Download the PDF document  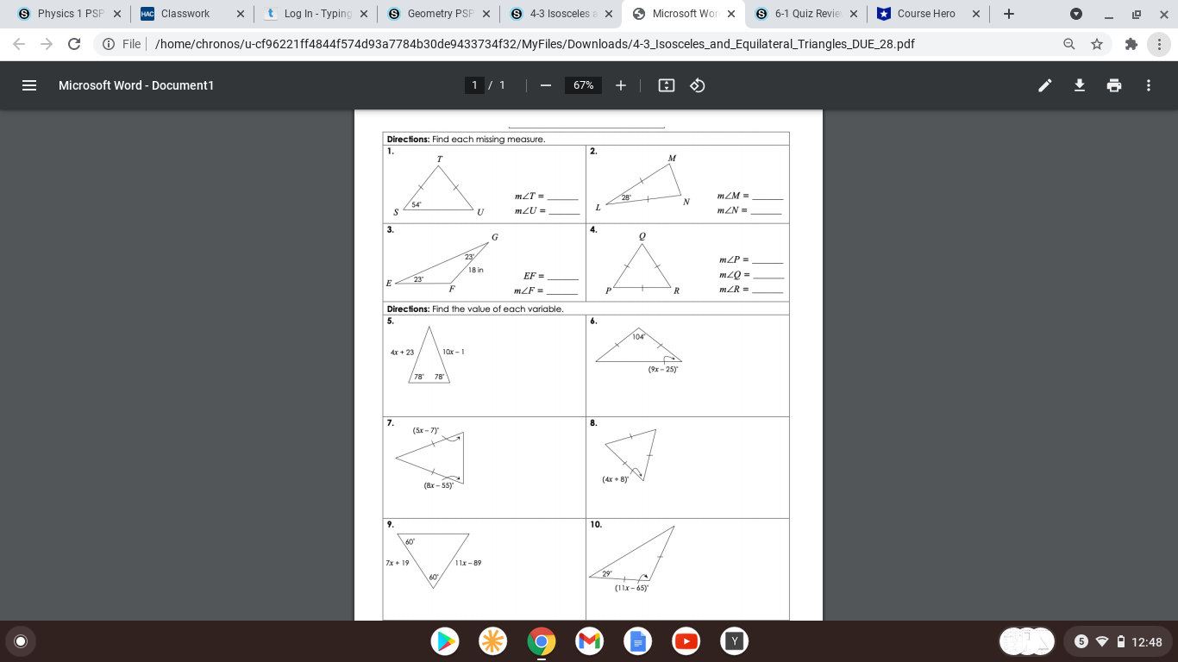click(x=1079, y=85)
